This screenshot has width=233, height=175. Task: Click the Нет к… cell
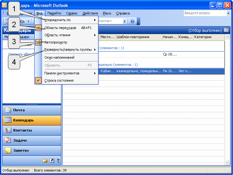click(x=185, y=71)
